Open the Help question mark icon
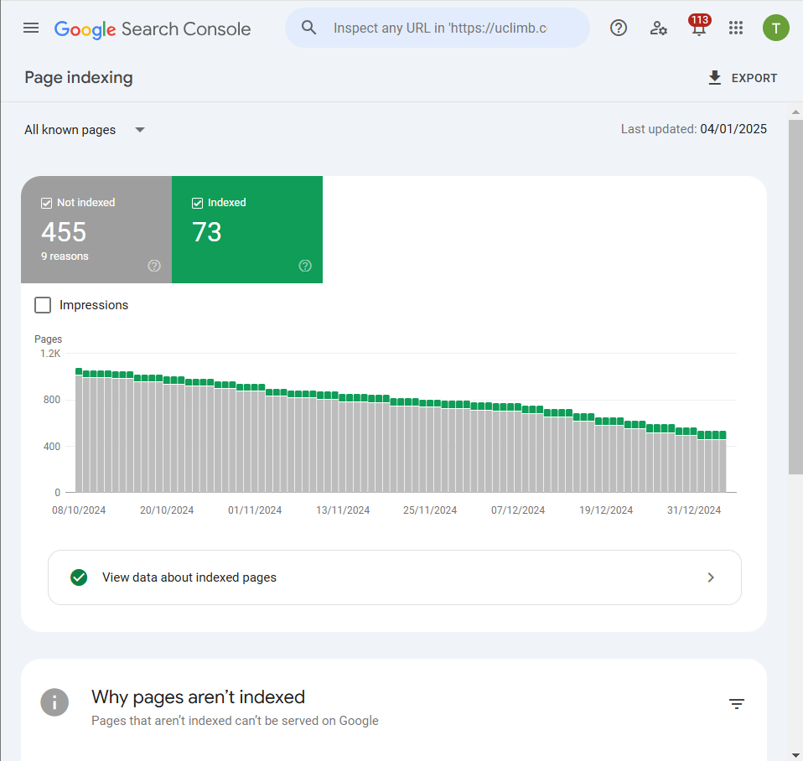 (x=619, y=28)
